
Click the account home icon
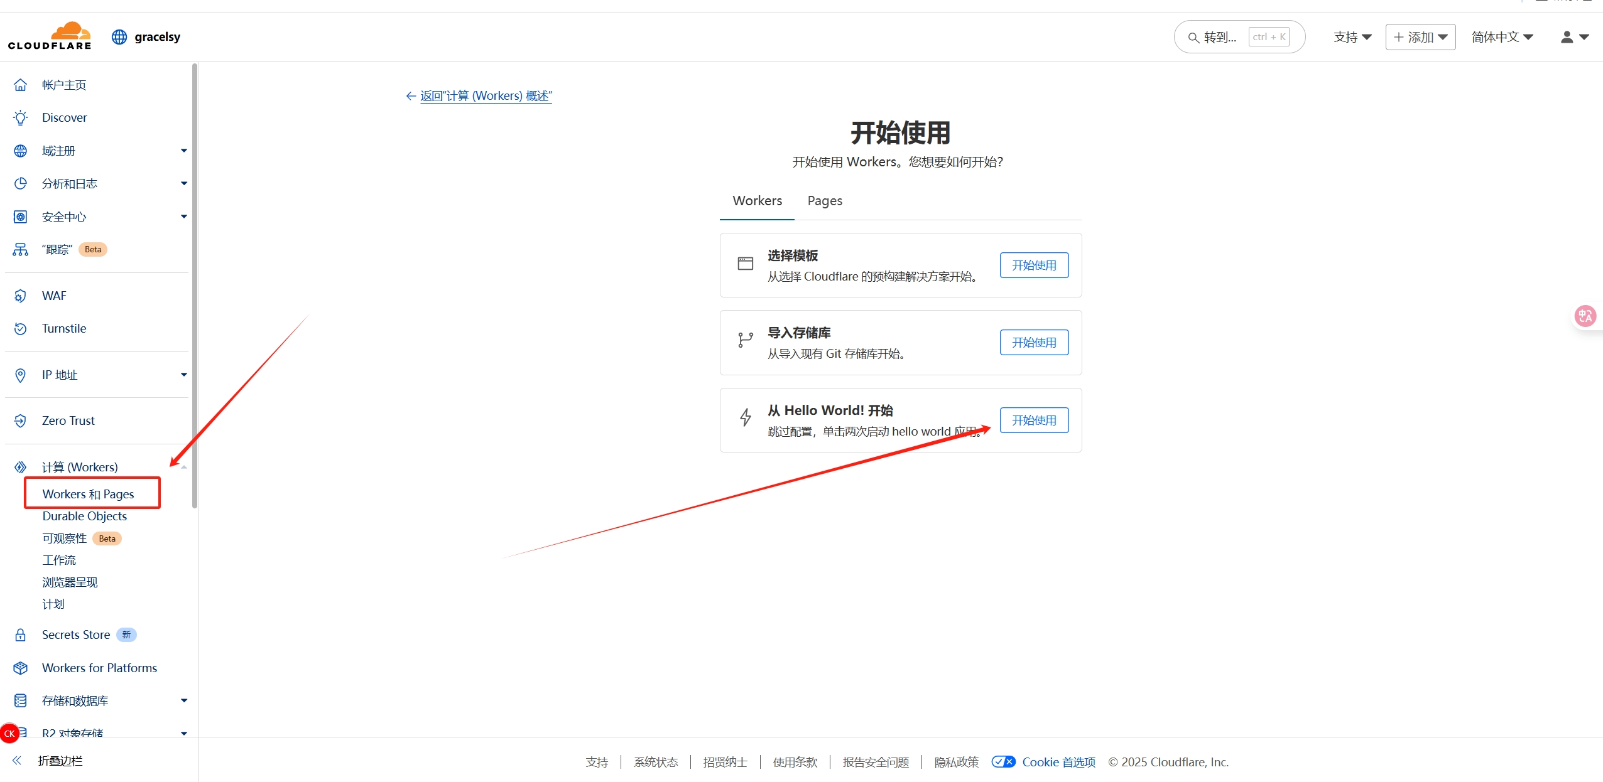[x=20, y=85]
